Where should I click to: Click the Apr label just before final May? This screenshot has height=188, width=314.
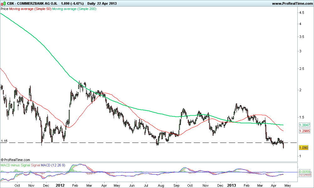[x=273, y=185]
